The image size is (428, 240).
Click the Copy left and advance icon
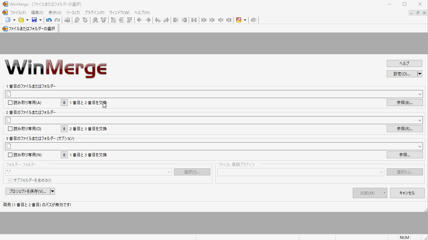[166, 20]
